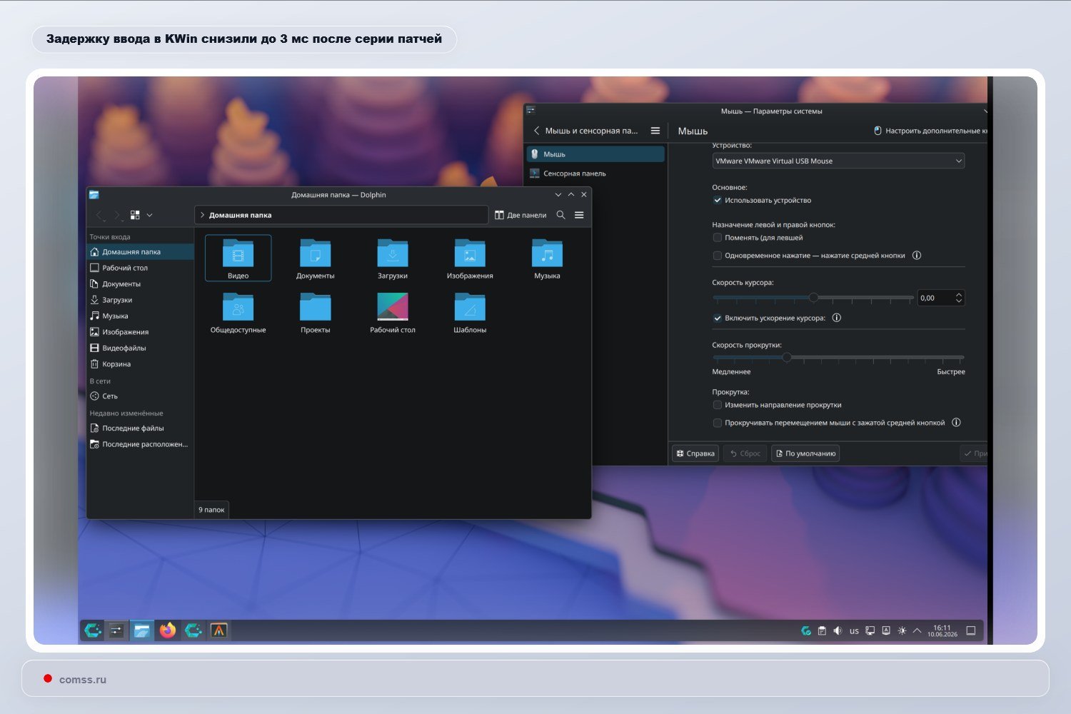The width and height of the screenshot is (1071, 714).
Task: Open Последние расположения in the sidebar
Action: 140,444
